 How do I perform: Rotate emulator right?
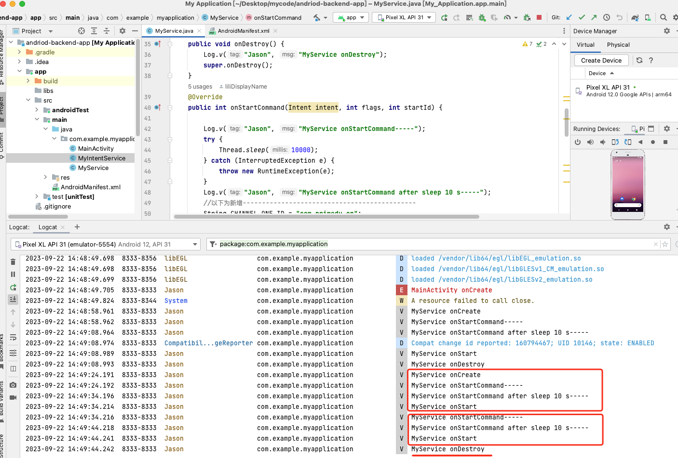[628, 142]
